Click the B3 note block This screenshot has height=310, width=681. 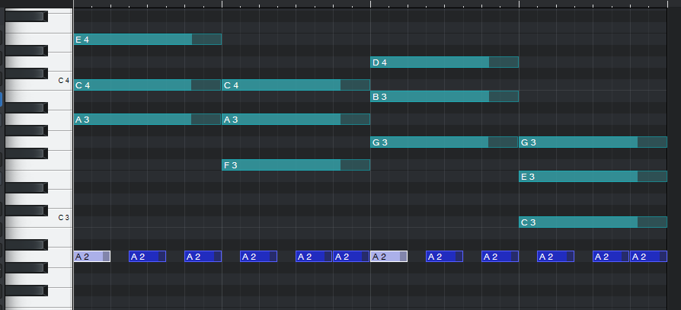point(430,97)
